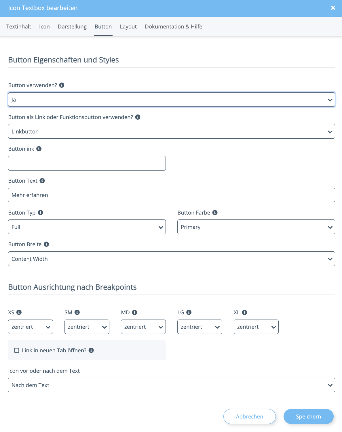Click info icon beside Button Breite
This screenshot has height=432, width=342.
tap(46, 244)
